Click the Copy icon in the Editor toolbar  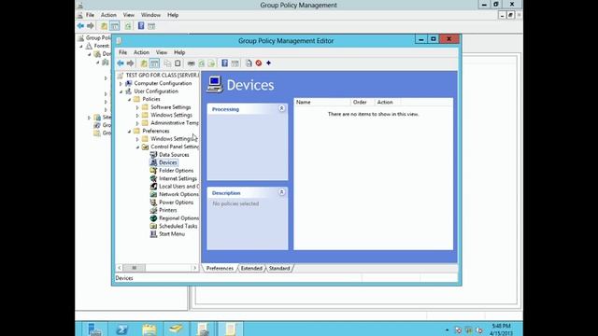tap(167, 63)
